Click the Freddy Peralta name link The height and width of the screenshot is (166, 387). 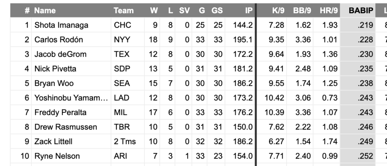click(60, 112)
